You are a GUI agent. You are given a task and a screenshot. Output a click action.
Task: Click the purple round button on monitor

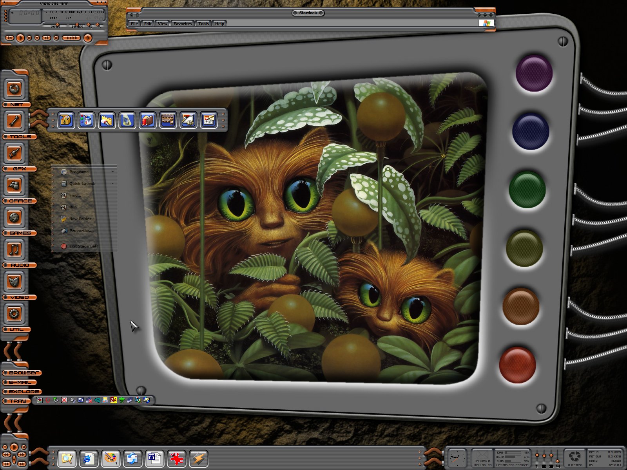[x=534, y=73]
